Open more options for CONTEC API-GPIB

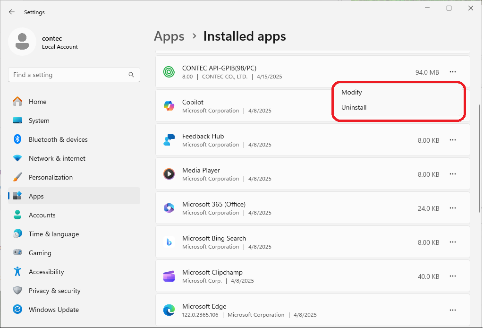pyautogui.click(x=452, y=72)
